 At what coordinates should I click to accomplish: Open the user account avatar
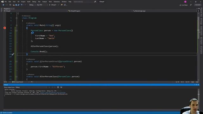coord(185,2)
